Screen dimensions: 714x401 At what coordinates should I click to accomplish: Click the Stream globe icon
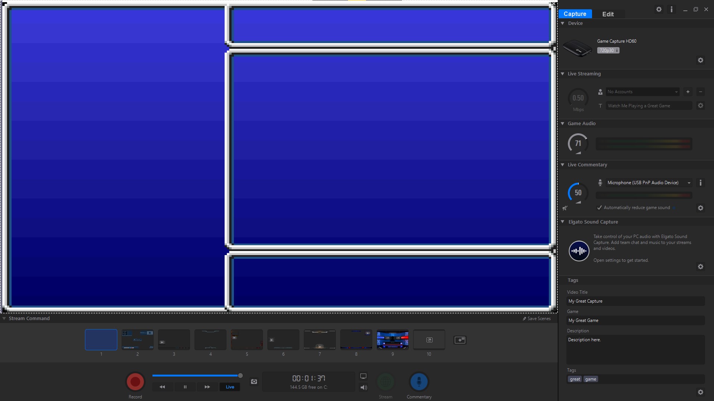pyautogui.click(x=385, y=381)
